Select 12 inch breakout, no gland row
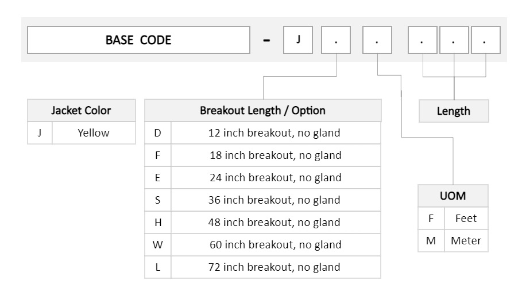The width and height of the screenshot is (522, 300). (262, 133)
